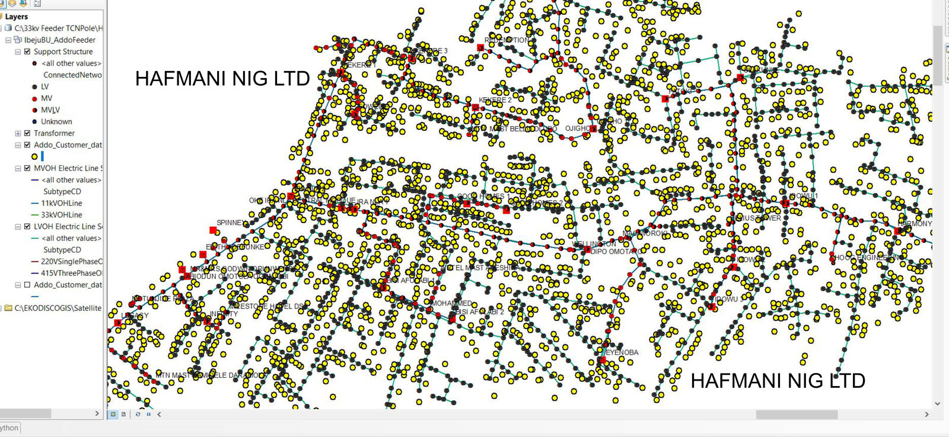
Task: Click the LVOH all other values line symbol
Action: coord(34,238)
